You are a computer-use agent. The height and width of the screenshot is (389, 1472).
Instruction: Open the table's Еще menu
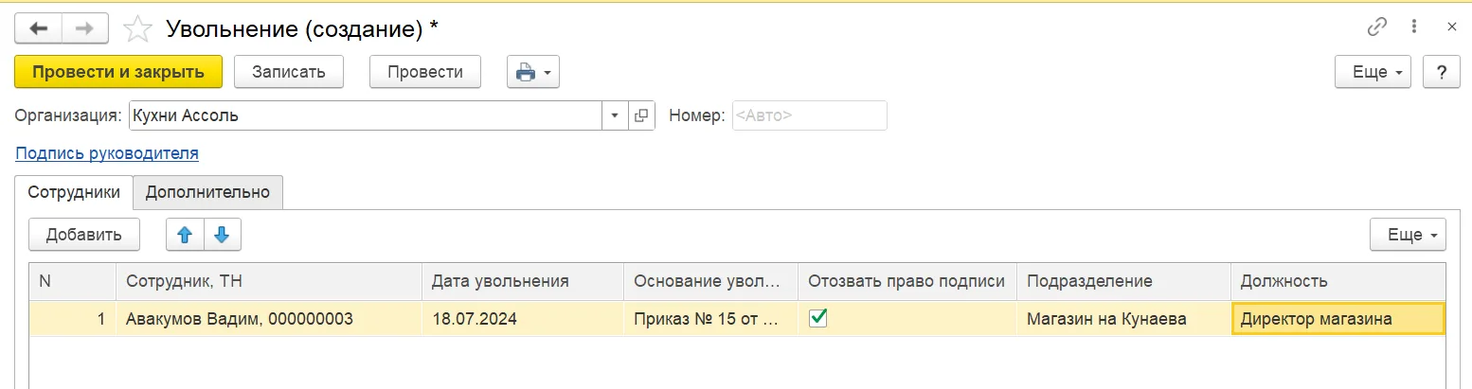pyautogui.click(x=1408, y=235)
